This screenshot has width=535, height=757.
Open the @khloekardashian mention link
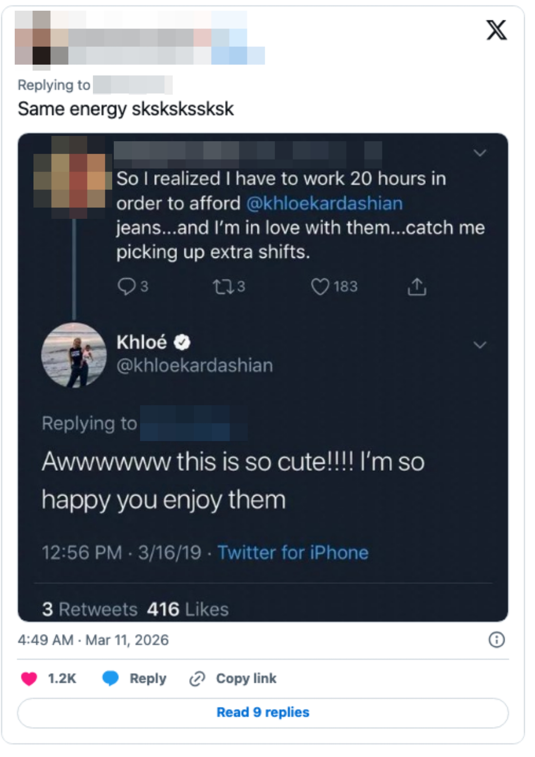click(325, 204)
